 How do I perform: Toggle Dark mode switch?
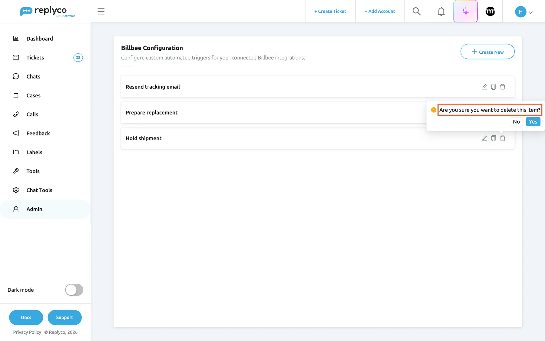pos(74,290)
